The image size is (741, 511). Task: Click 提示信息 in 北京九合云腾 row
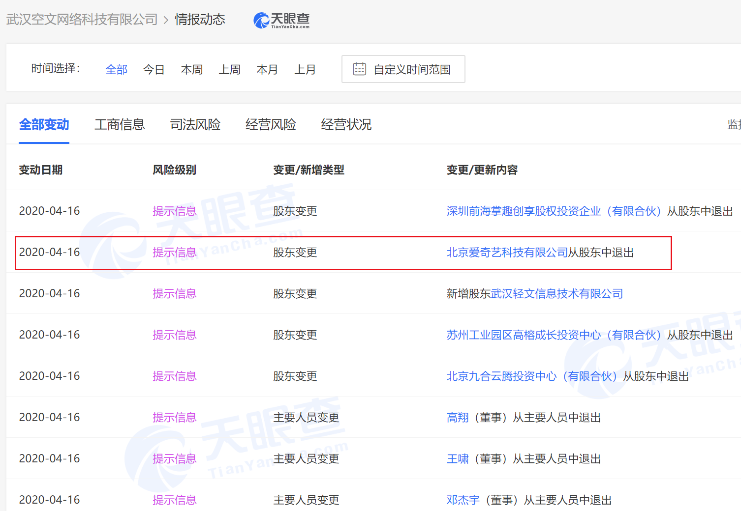(175, 376)
